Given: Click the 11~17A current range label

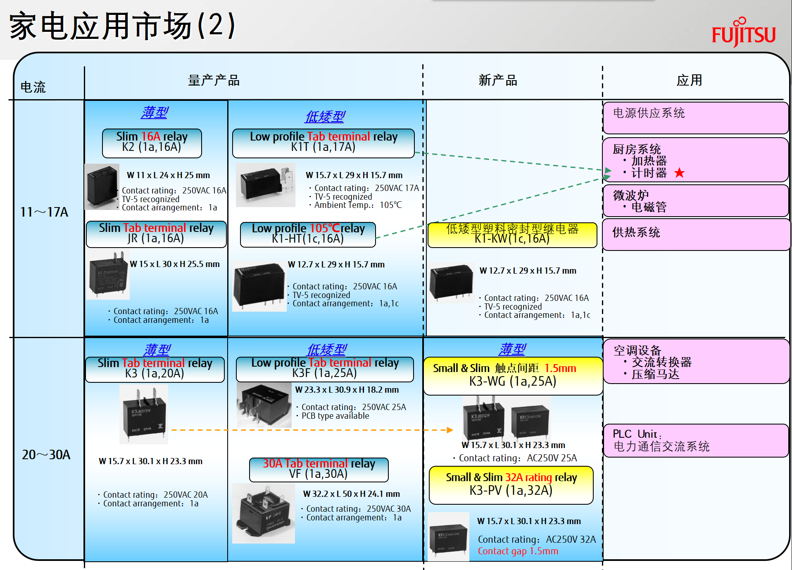Looking at the screenshot, I should tap(44, 212).
